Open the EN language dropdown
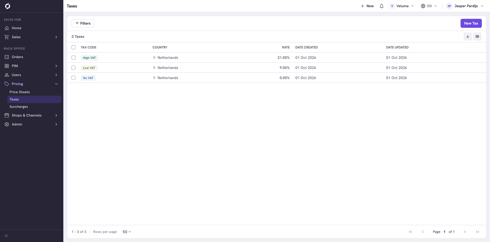This screenshot has height=242, width=490. click(x=429, y=6)
